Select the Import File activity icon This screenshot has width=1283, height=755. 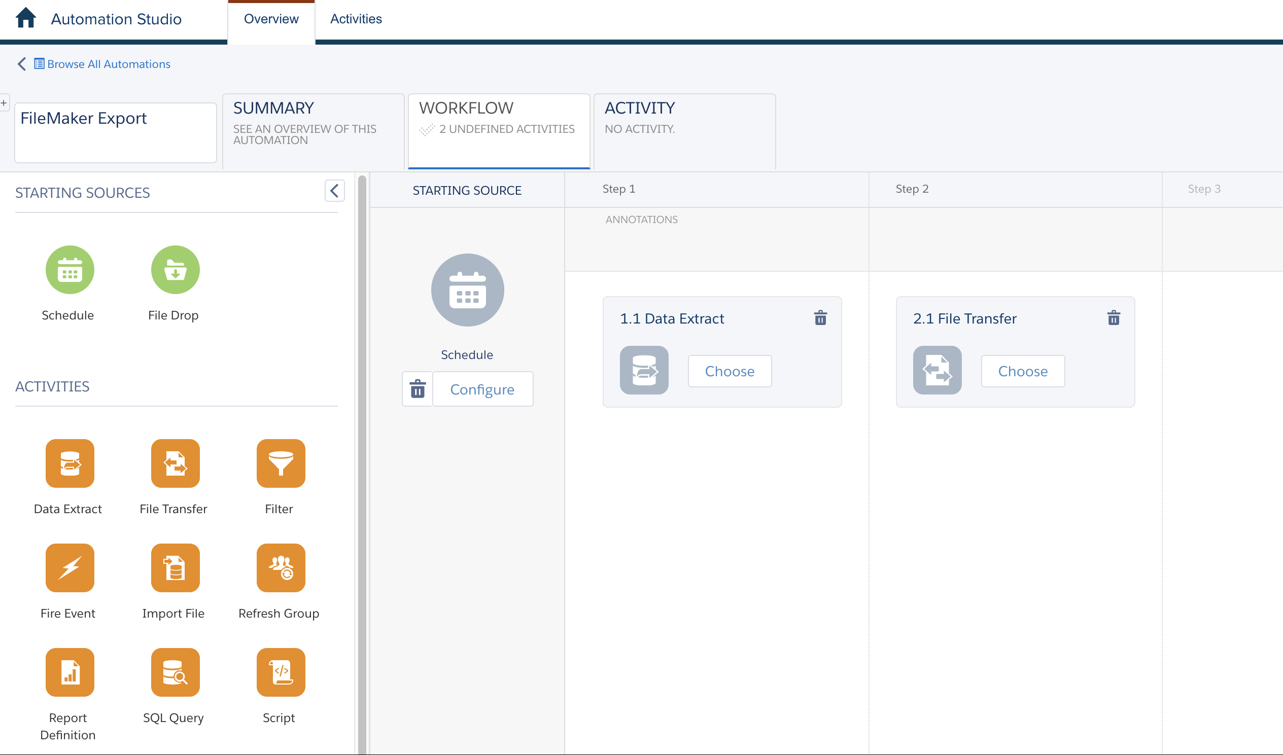(x=174, y=567)
